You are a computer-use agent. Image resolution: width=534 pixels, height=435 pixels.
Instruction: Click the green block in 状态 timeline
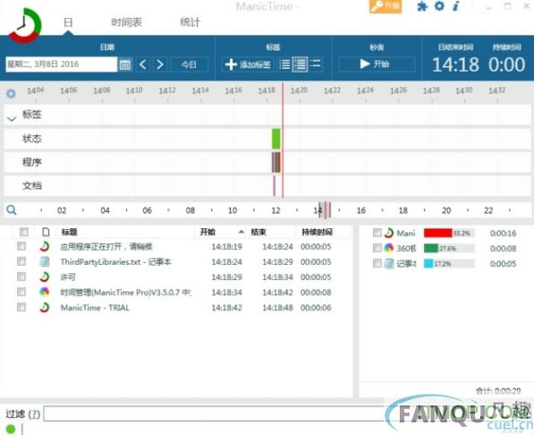(276, 139)
